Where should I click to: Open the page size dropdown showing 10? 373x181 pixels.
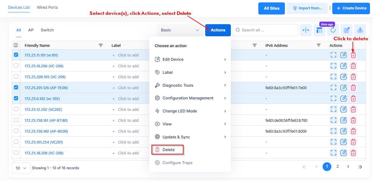coord(21,168)
